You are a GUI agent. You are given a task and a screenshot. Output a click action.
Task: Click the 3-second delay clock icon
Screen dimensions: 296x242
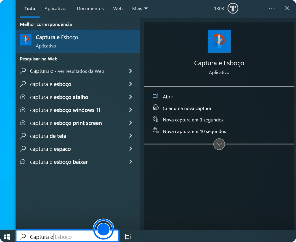[x=156, y=119]
